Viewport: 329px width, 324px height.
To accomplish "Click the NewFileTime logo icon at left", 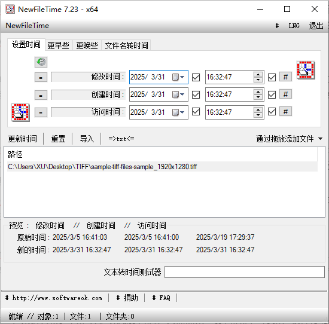I will pos(20,112).
